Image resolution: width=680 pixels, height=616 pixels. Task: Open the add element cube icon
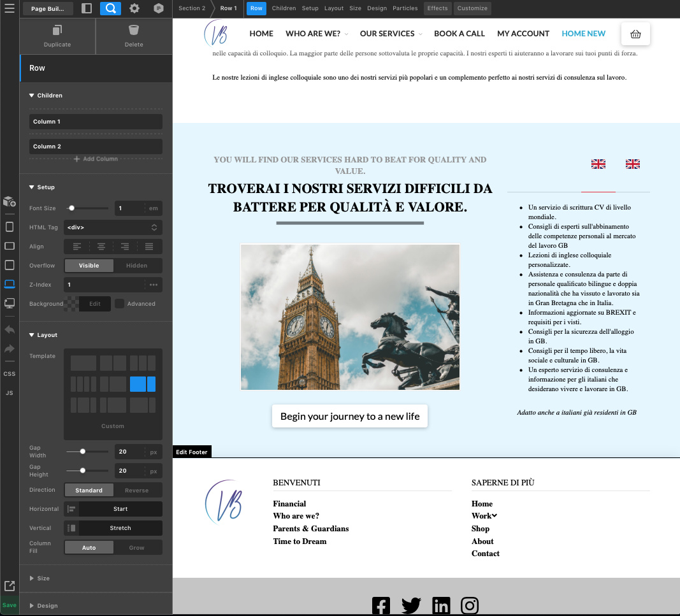[10, 202]
